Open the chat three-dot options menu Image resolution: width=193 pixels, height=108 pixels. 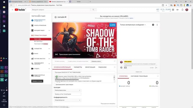[157, 25]
